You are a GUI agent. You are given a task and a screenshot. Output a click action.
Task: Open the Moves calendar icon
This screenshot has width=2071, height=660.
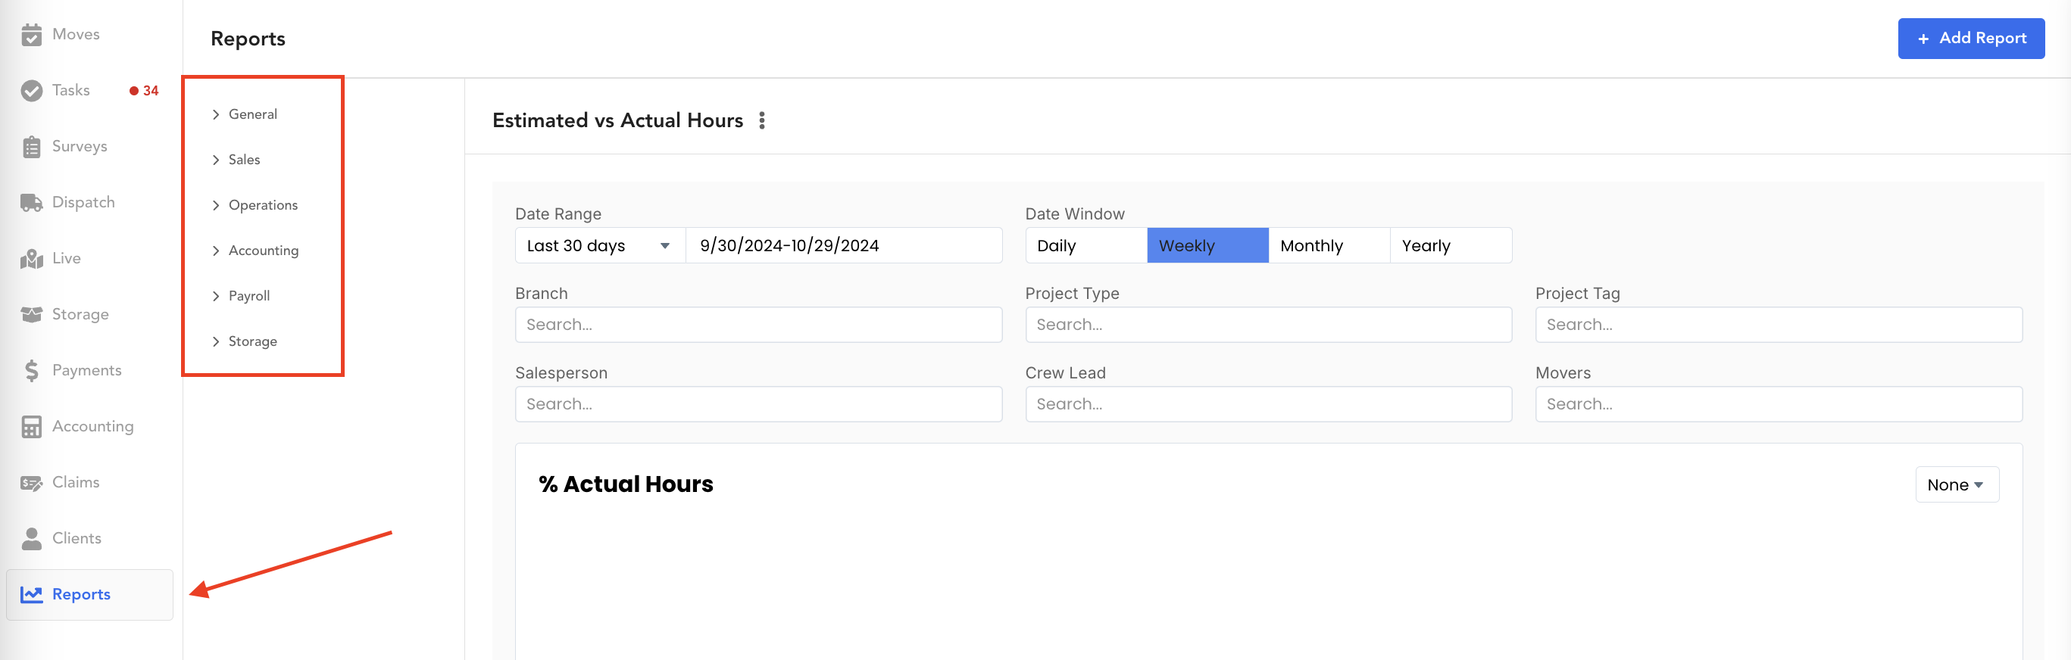(31, 35)
